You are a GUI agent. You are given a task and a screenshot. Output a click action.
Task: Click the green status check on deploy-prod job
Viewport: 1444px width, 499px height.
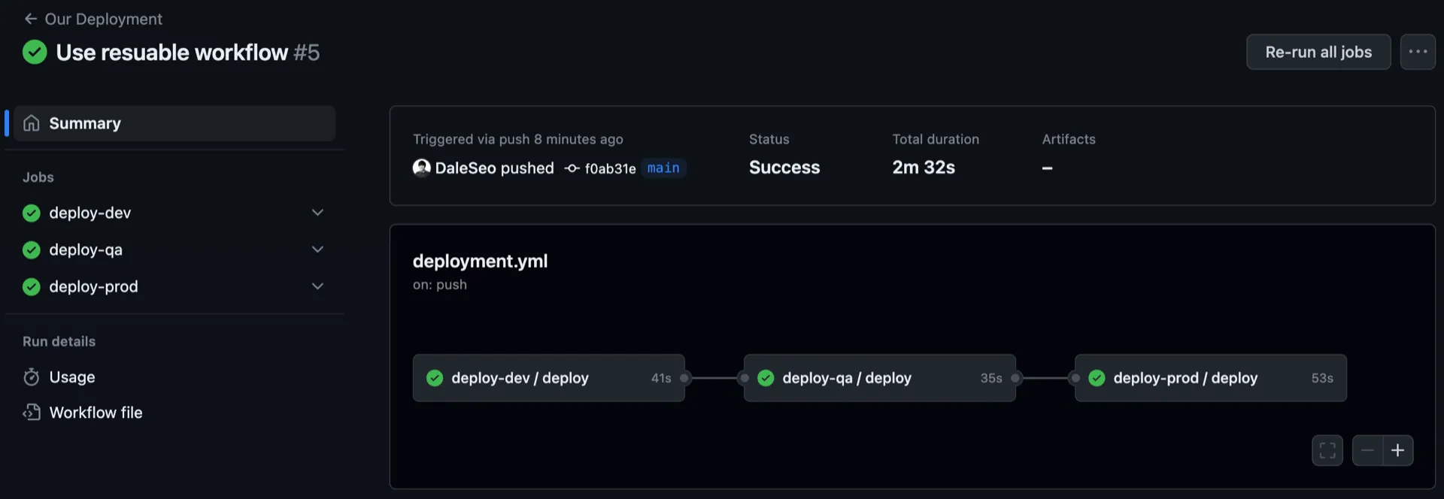tap(31, 286)
